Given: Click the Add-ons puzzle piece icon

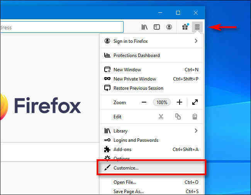Looking at the screenshot, I should 107,149.
